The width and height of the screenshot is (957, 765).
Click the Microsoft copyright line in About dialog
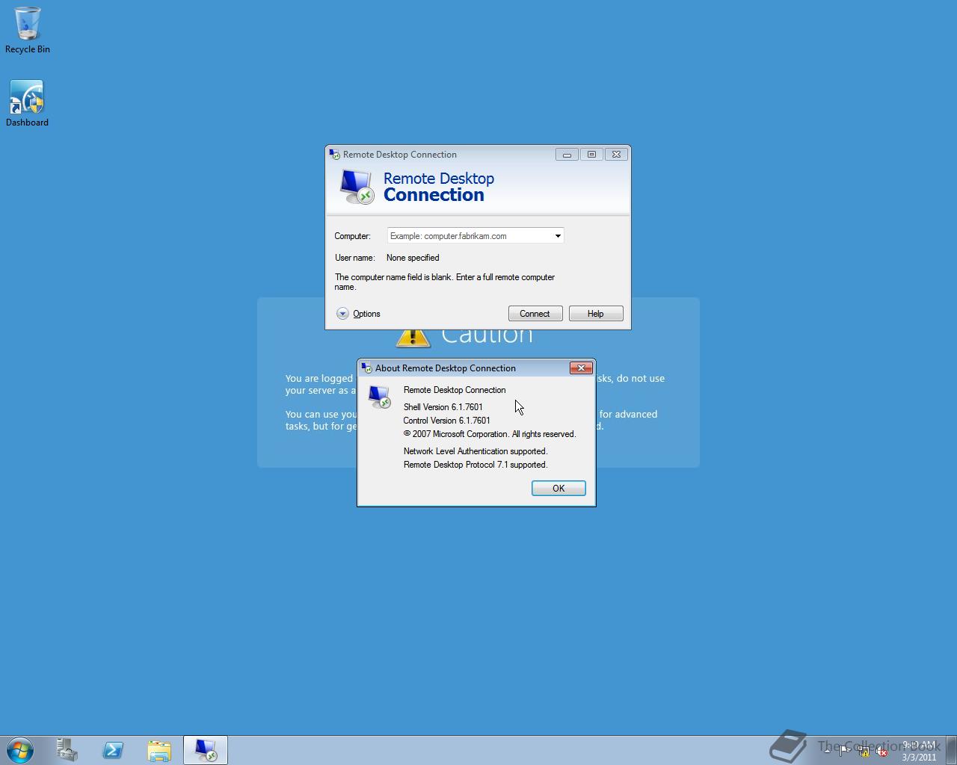point(490,434)
